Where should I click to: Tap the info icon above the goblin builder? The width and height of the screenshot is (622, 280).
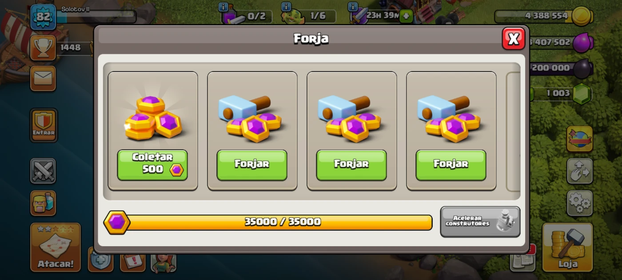coord(286,7)
